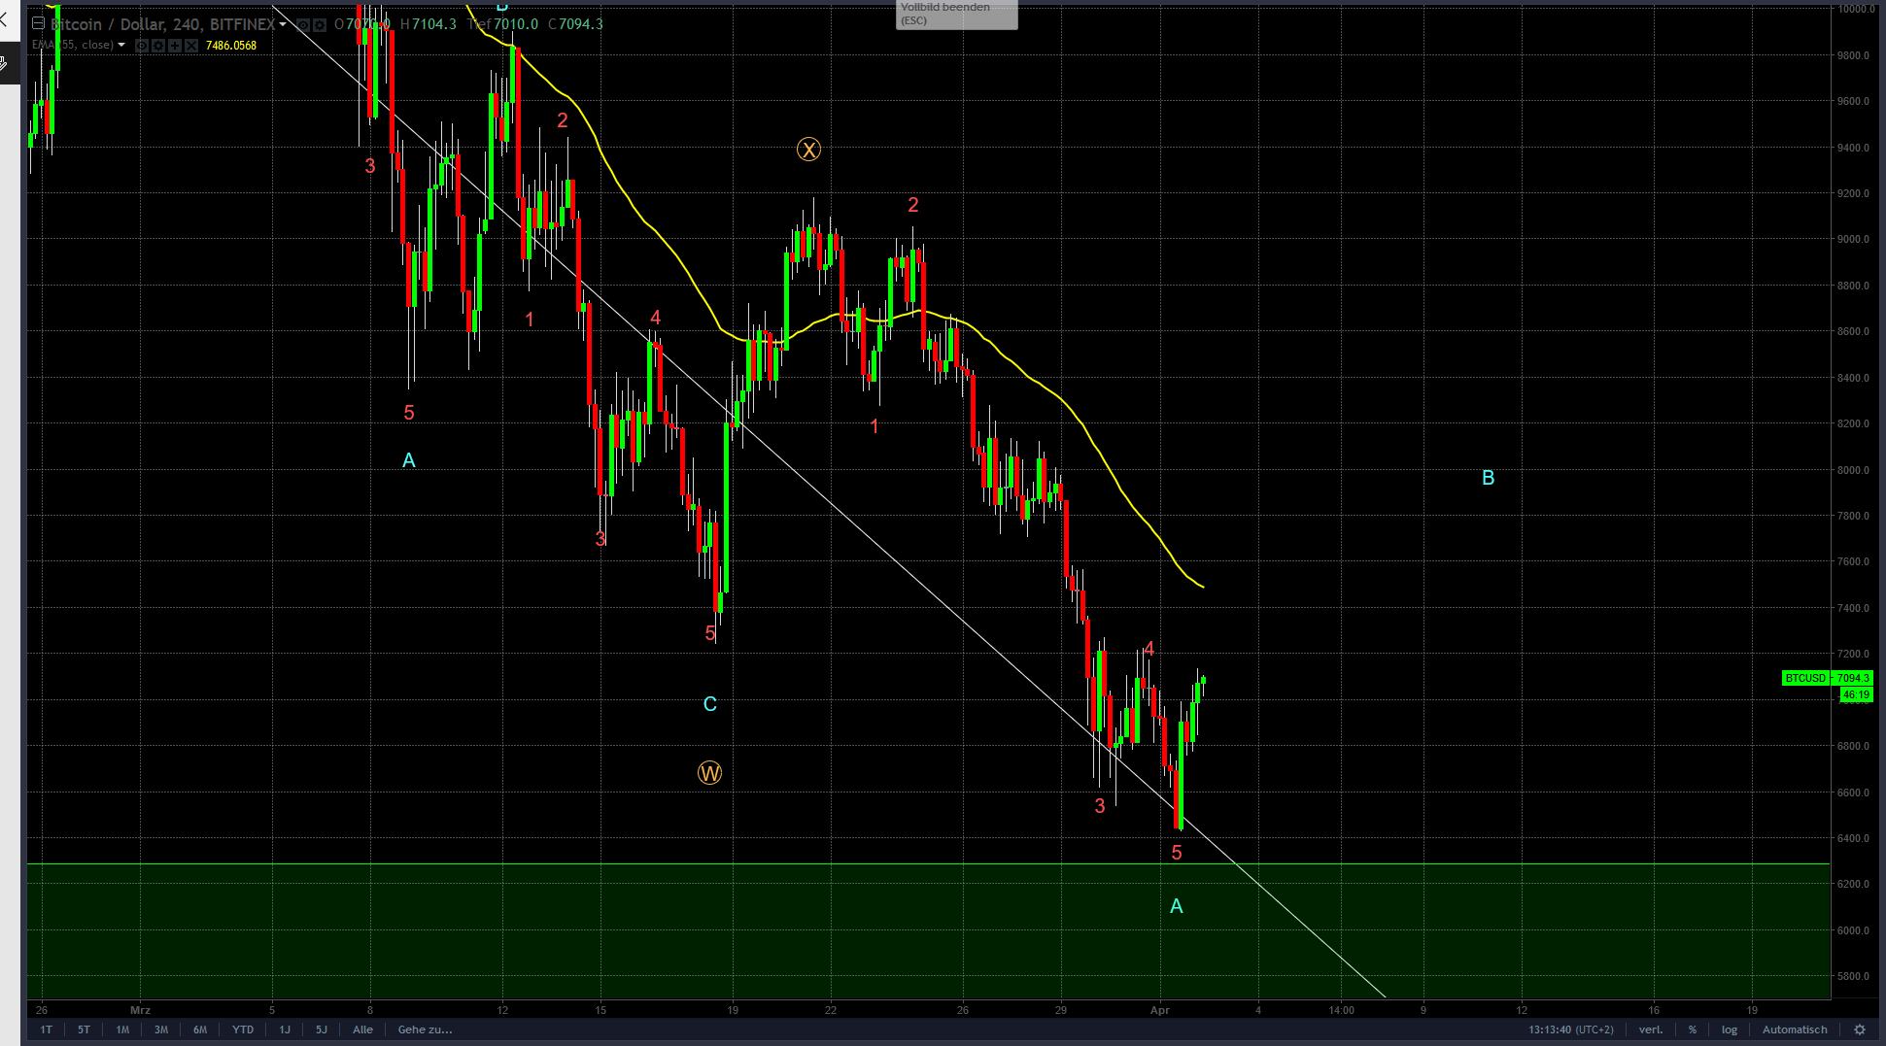
Task: Open settings gear for Bitcoin / Dollar series
Action: click(x=319, y=24)
